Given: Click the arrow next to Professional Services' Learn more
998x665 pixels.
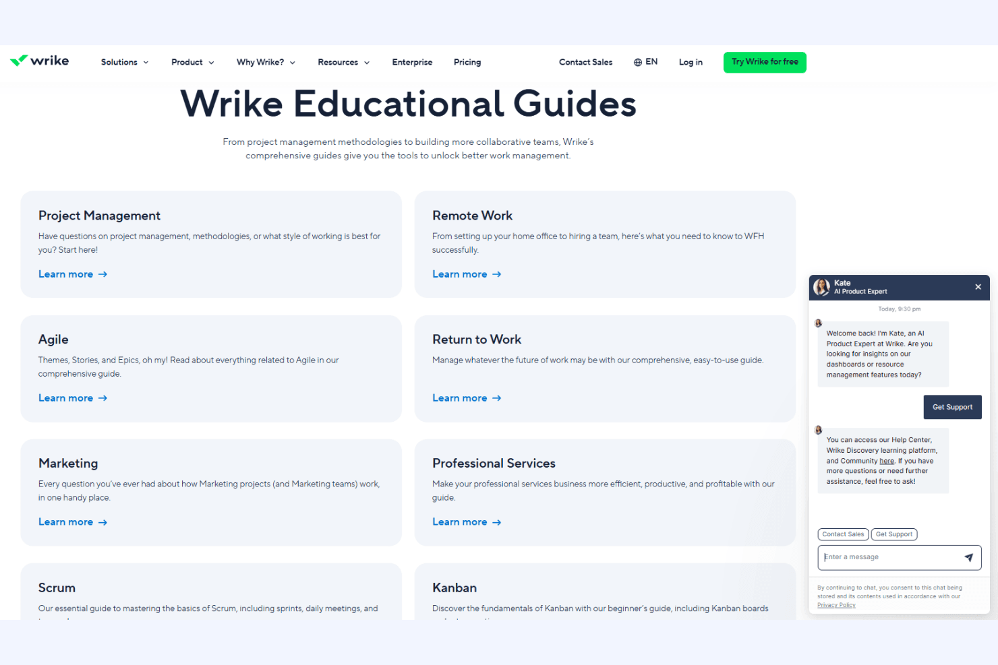Looking at the screenshot, I should pyautogui.click(x=497, y=522).
